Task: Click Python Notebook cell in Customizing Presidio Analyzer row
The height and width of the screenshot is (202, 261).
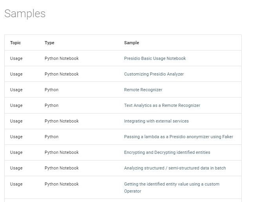Action: [62, 74]
